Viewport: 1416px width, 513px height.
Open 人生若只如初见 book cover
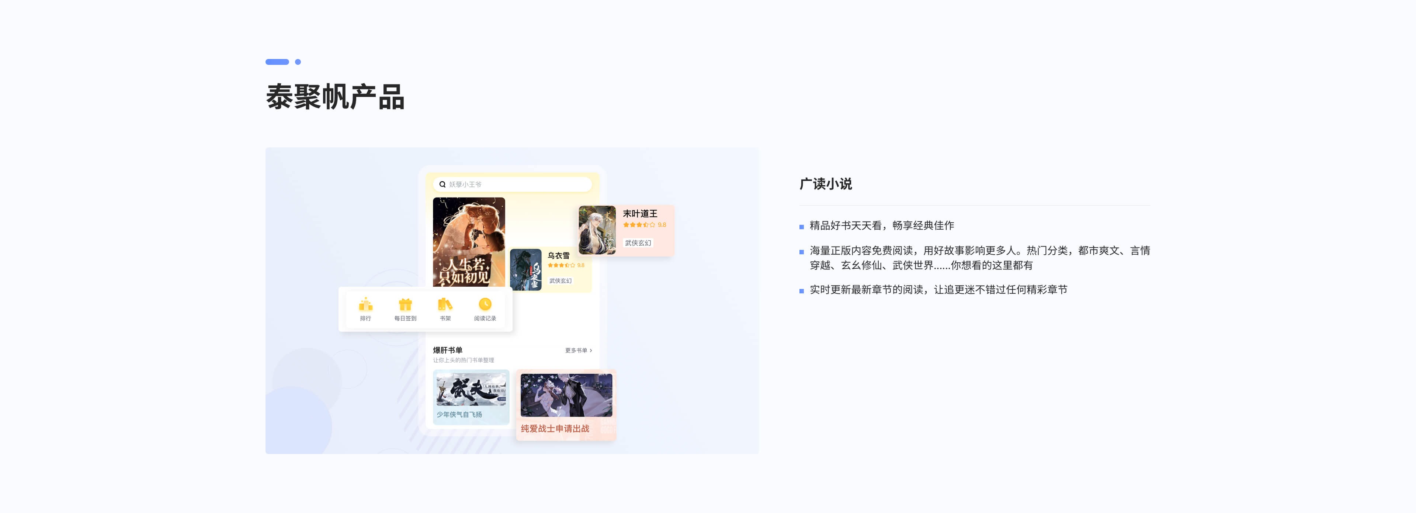[x=468, y=242]
